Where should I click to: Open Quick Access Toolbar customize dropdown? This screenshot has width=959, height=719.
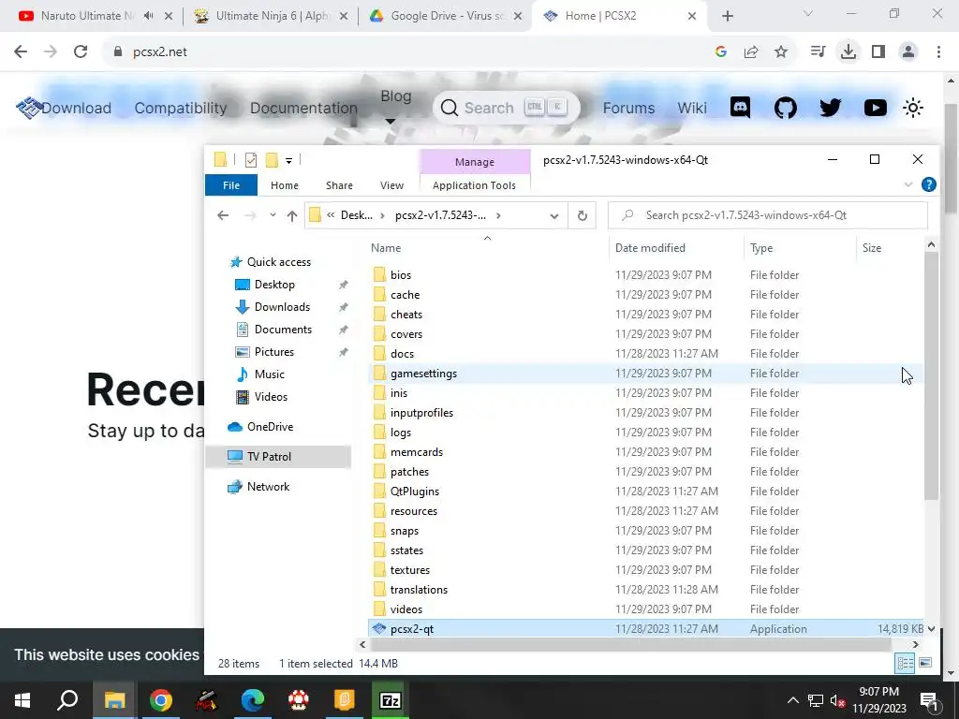[x=288, y=161]
